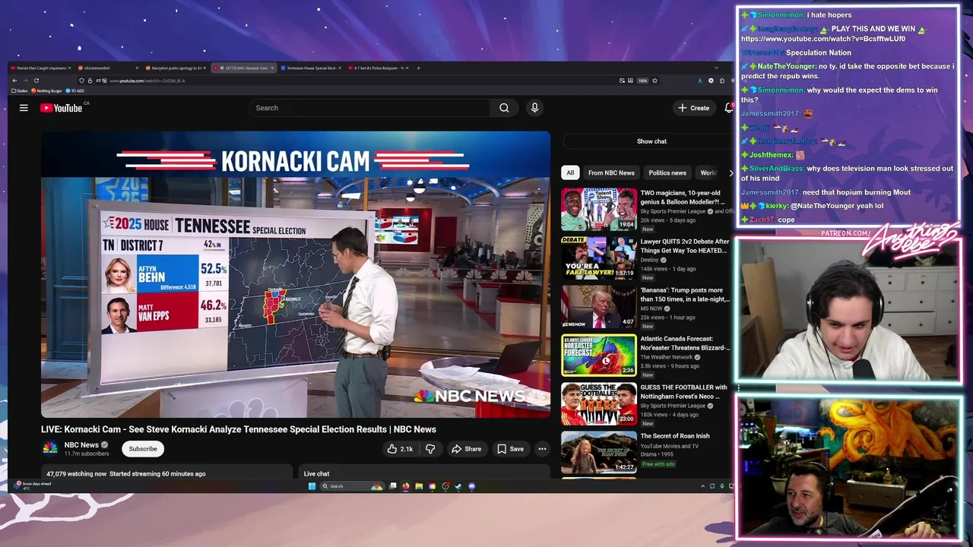The width and height of the screenshot is (973, 547).
Task: Click 'Lawyer QUITS 2v2 Debate' video title
Action: pos(685,245)
